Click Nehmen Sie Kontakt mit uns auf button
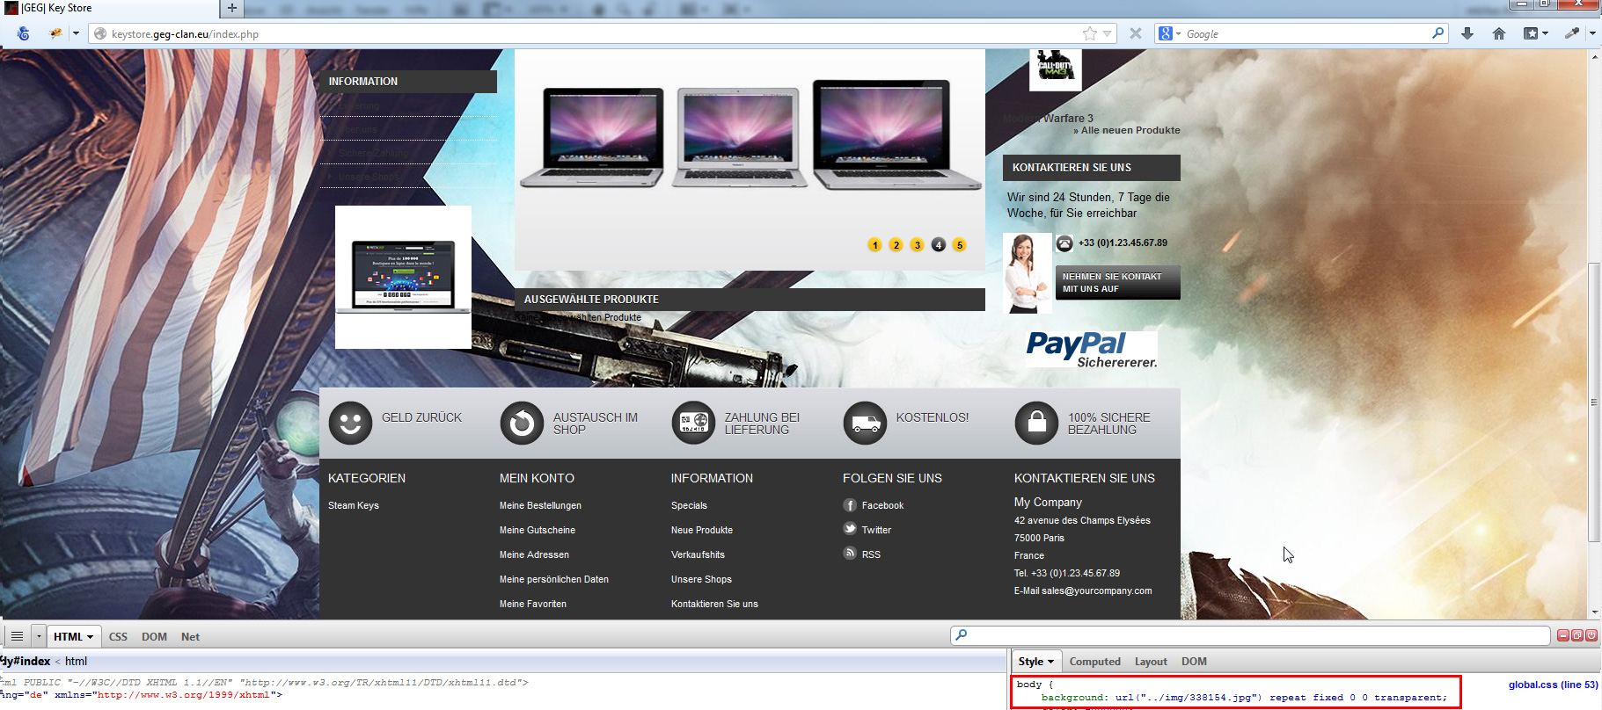Viewport: 1602px width, 710px height. (x=1118, y=283)
